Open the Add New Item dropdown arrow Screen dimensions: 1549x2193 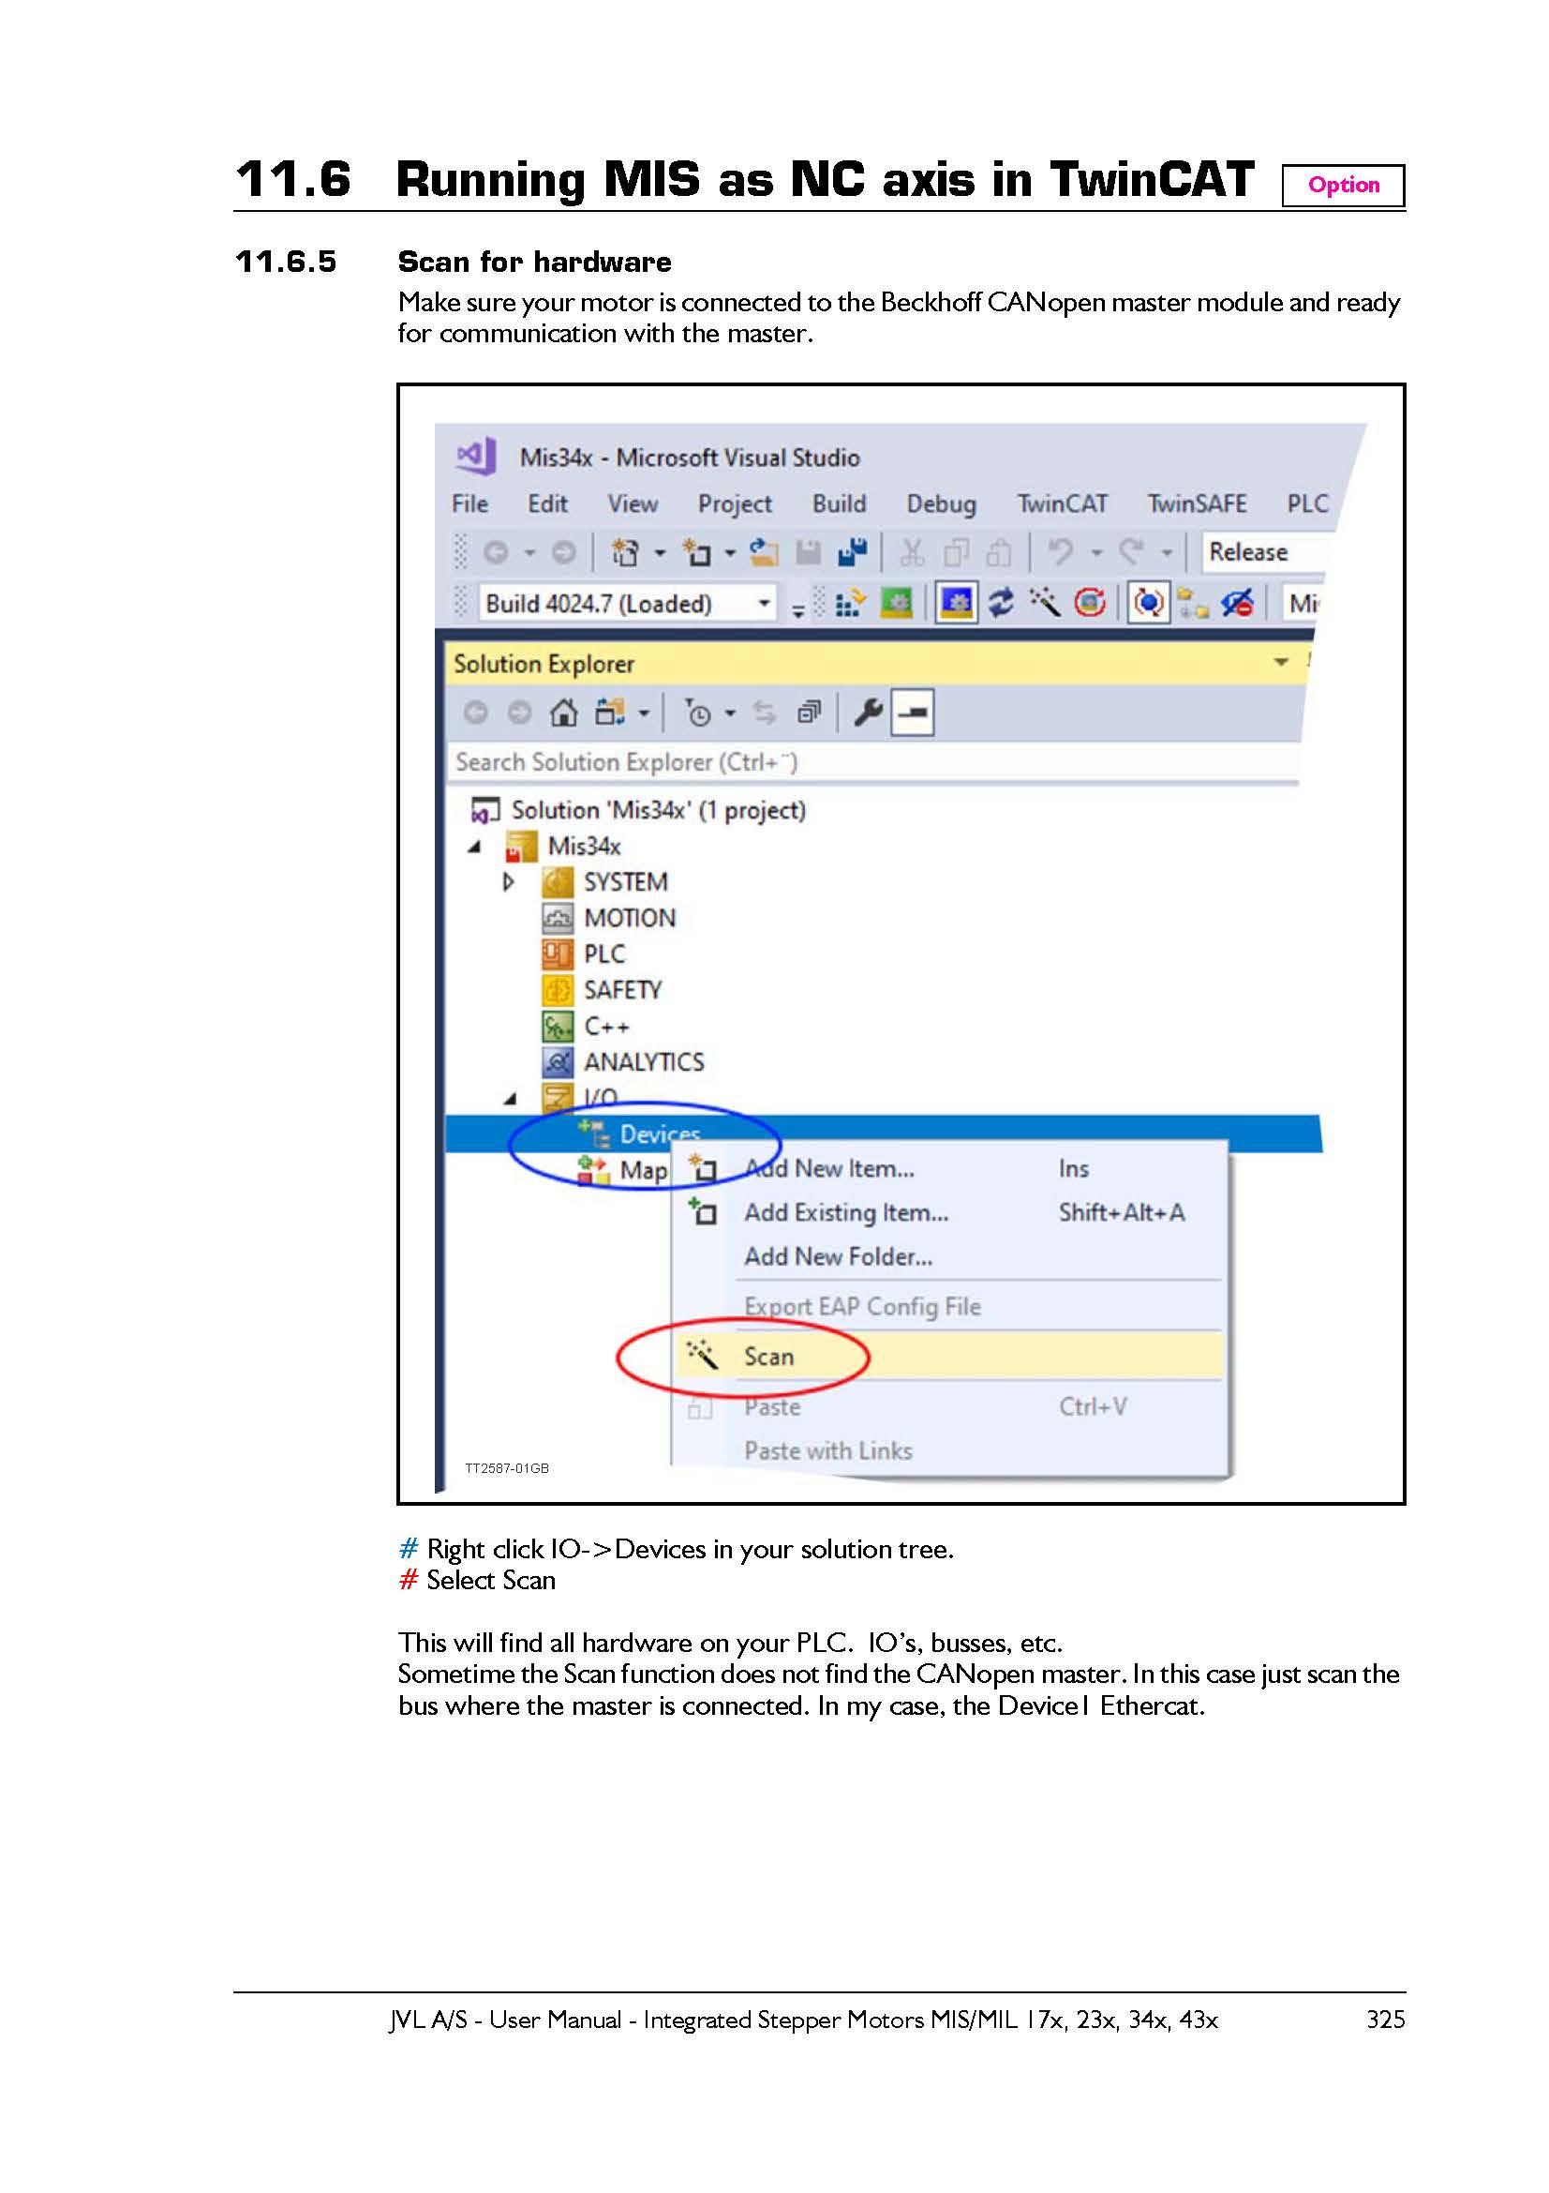click(730, 553)
